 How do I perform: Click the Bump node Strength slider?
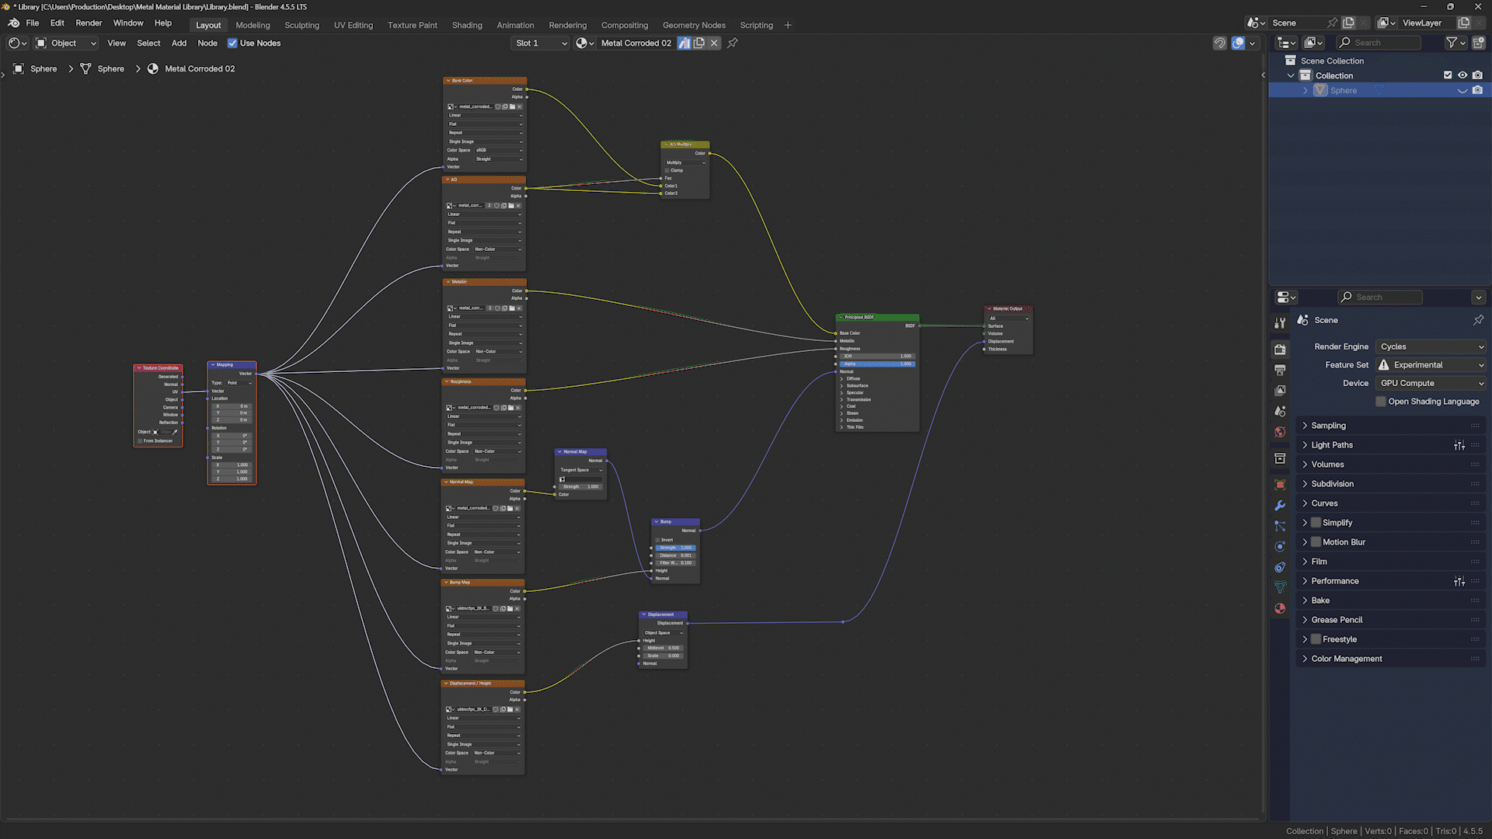675,548
